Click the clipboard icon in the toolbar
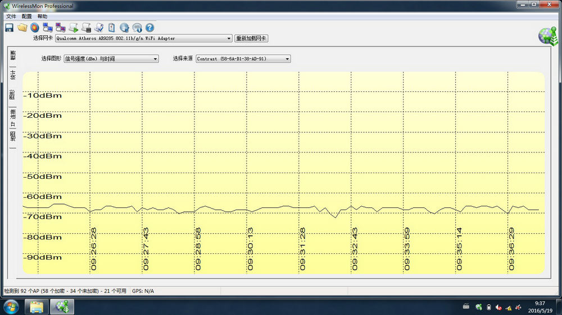The height and width of the screenshot is (315, 562). pyautogui.click(x=111, y=27)
